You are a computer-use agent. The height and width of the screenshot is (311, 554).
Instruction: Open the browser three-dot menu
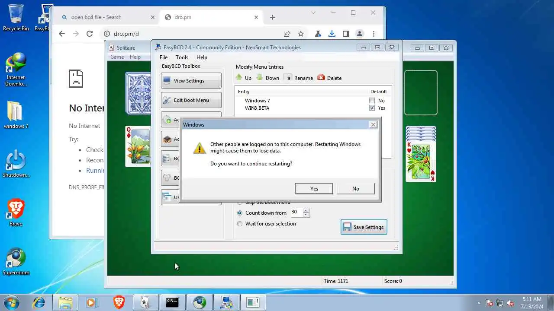click(374, 34)
